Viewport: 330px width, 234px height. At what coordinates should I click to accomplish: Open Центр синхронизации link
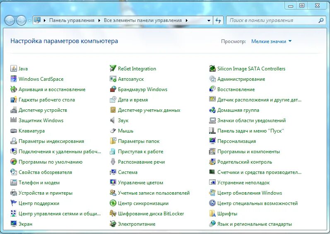point(143,203)
